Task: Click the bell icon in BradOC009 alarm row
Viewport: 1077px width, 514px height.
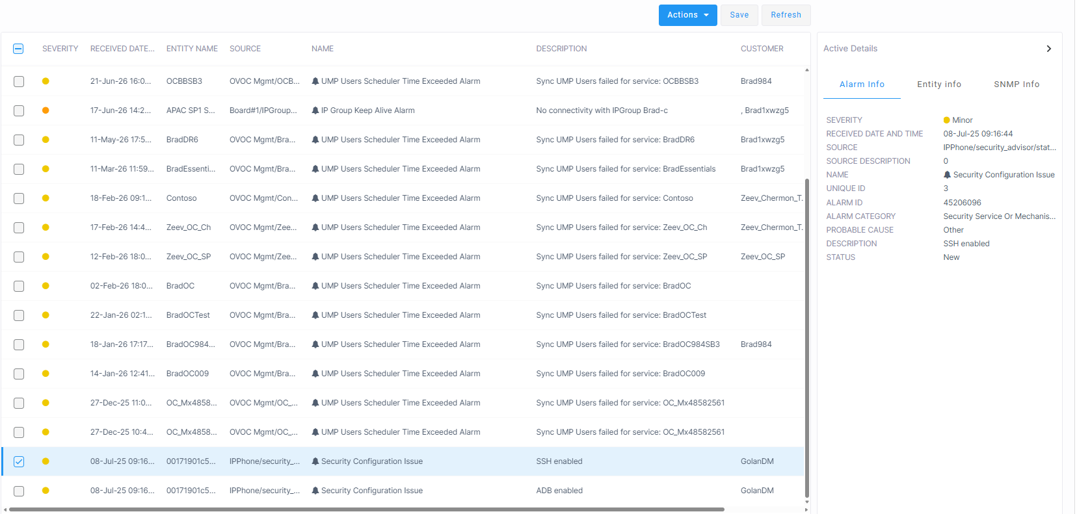Action: coord(315,374)
